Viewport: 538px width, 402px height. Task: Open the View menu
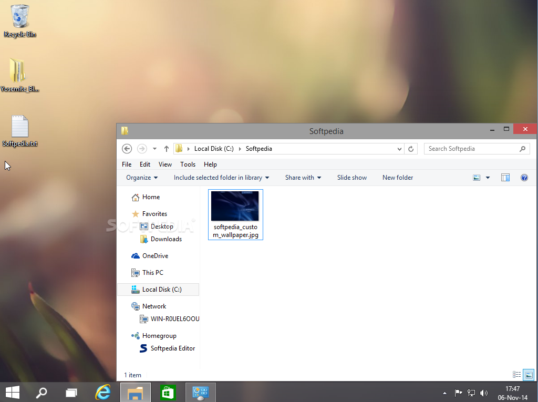pyautogui.click(x=165, y=164)
